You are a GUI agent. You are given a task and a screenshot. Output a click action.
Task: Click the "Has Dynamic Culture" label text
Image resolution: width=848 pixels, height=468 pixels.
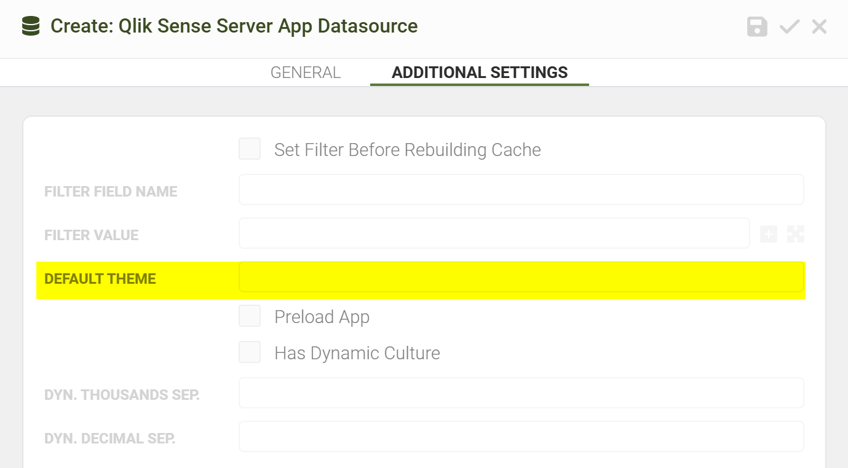[x=357, y=353]
